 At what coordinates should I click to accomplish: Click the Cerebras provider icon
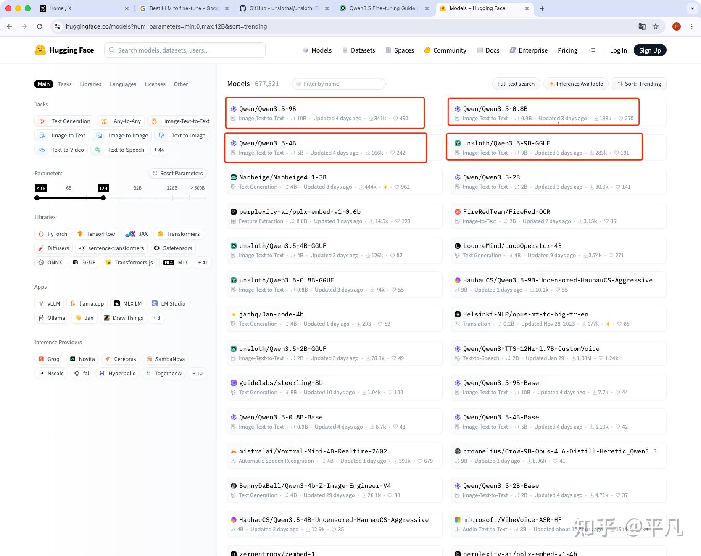[x=108, y=359]
